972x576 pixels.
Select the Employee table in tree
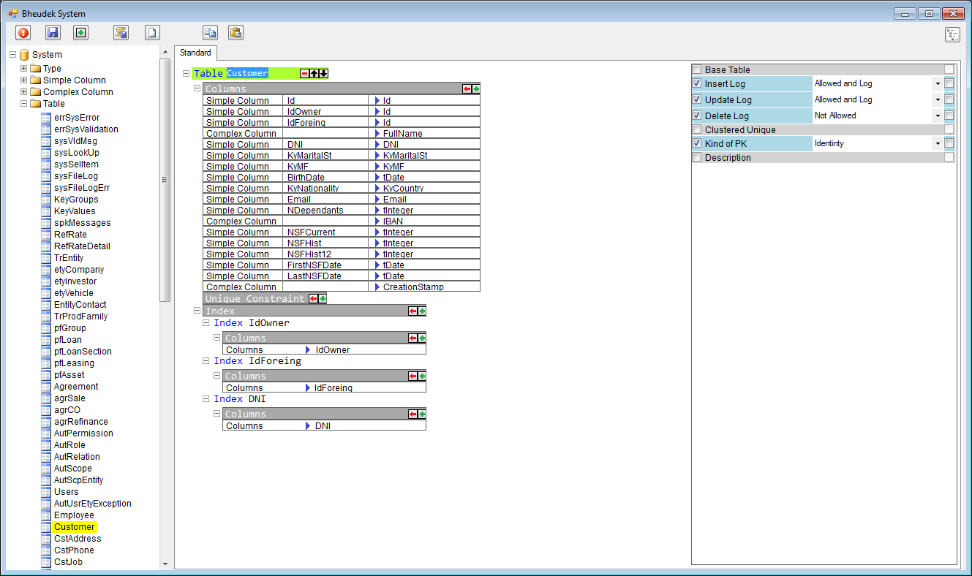[x=74, y=515]
